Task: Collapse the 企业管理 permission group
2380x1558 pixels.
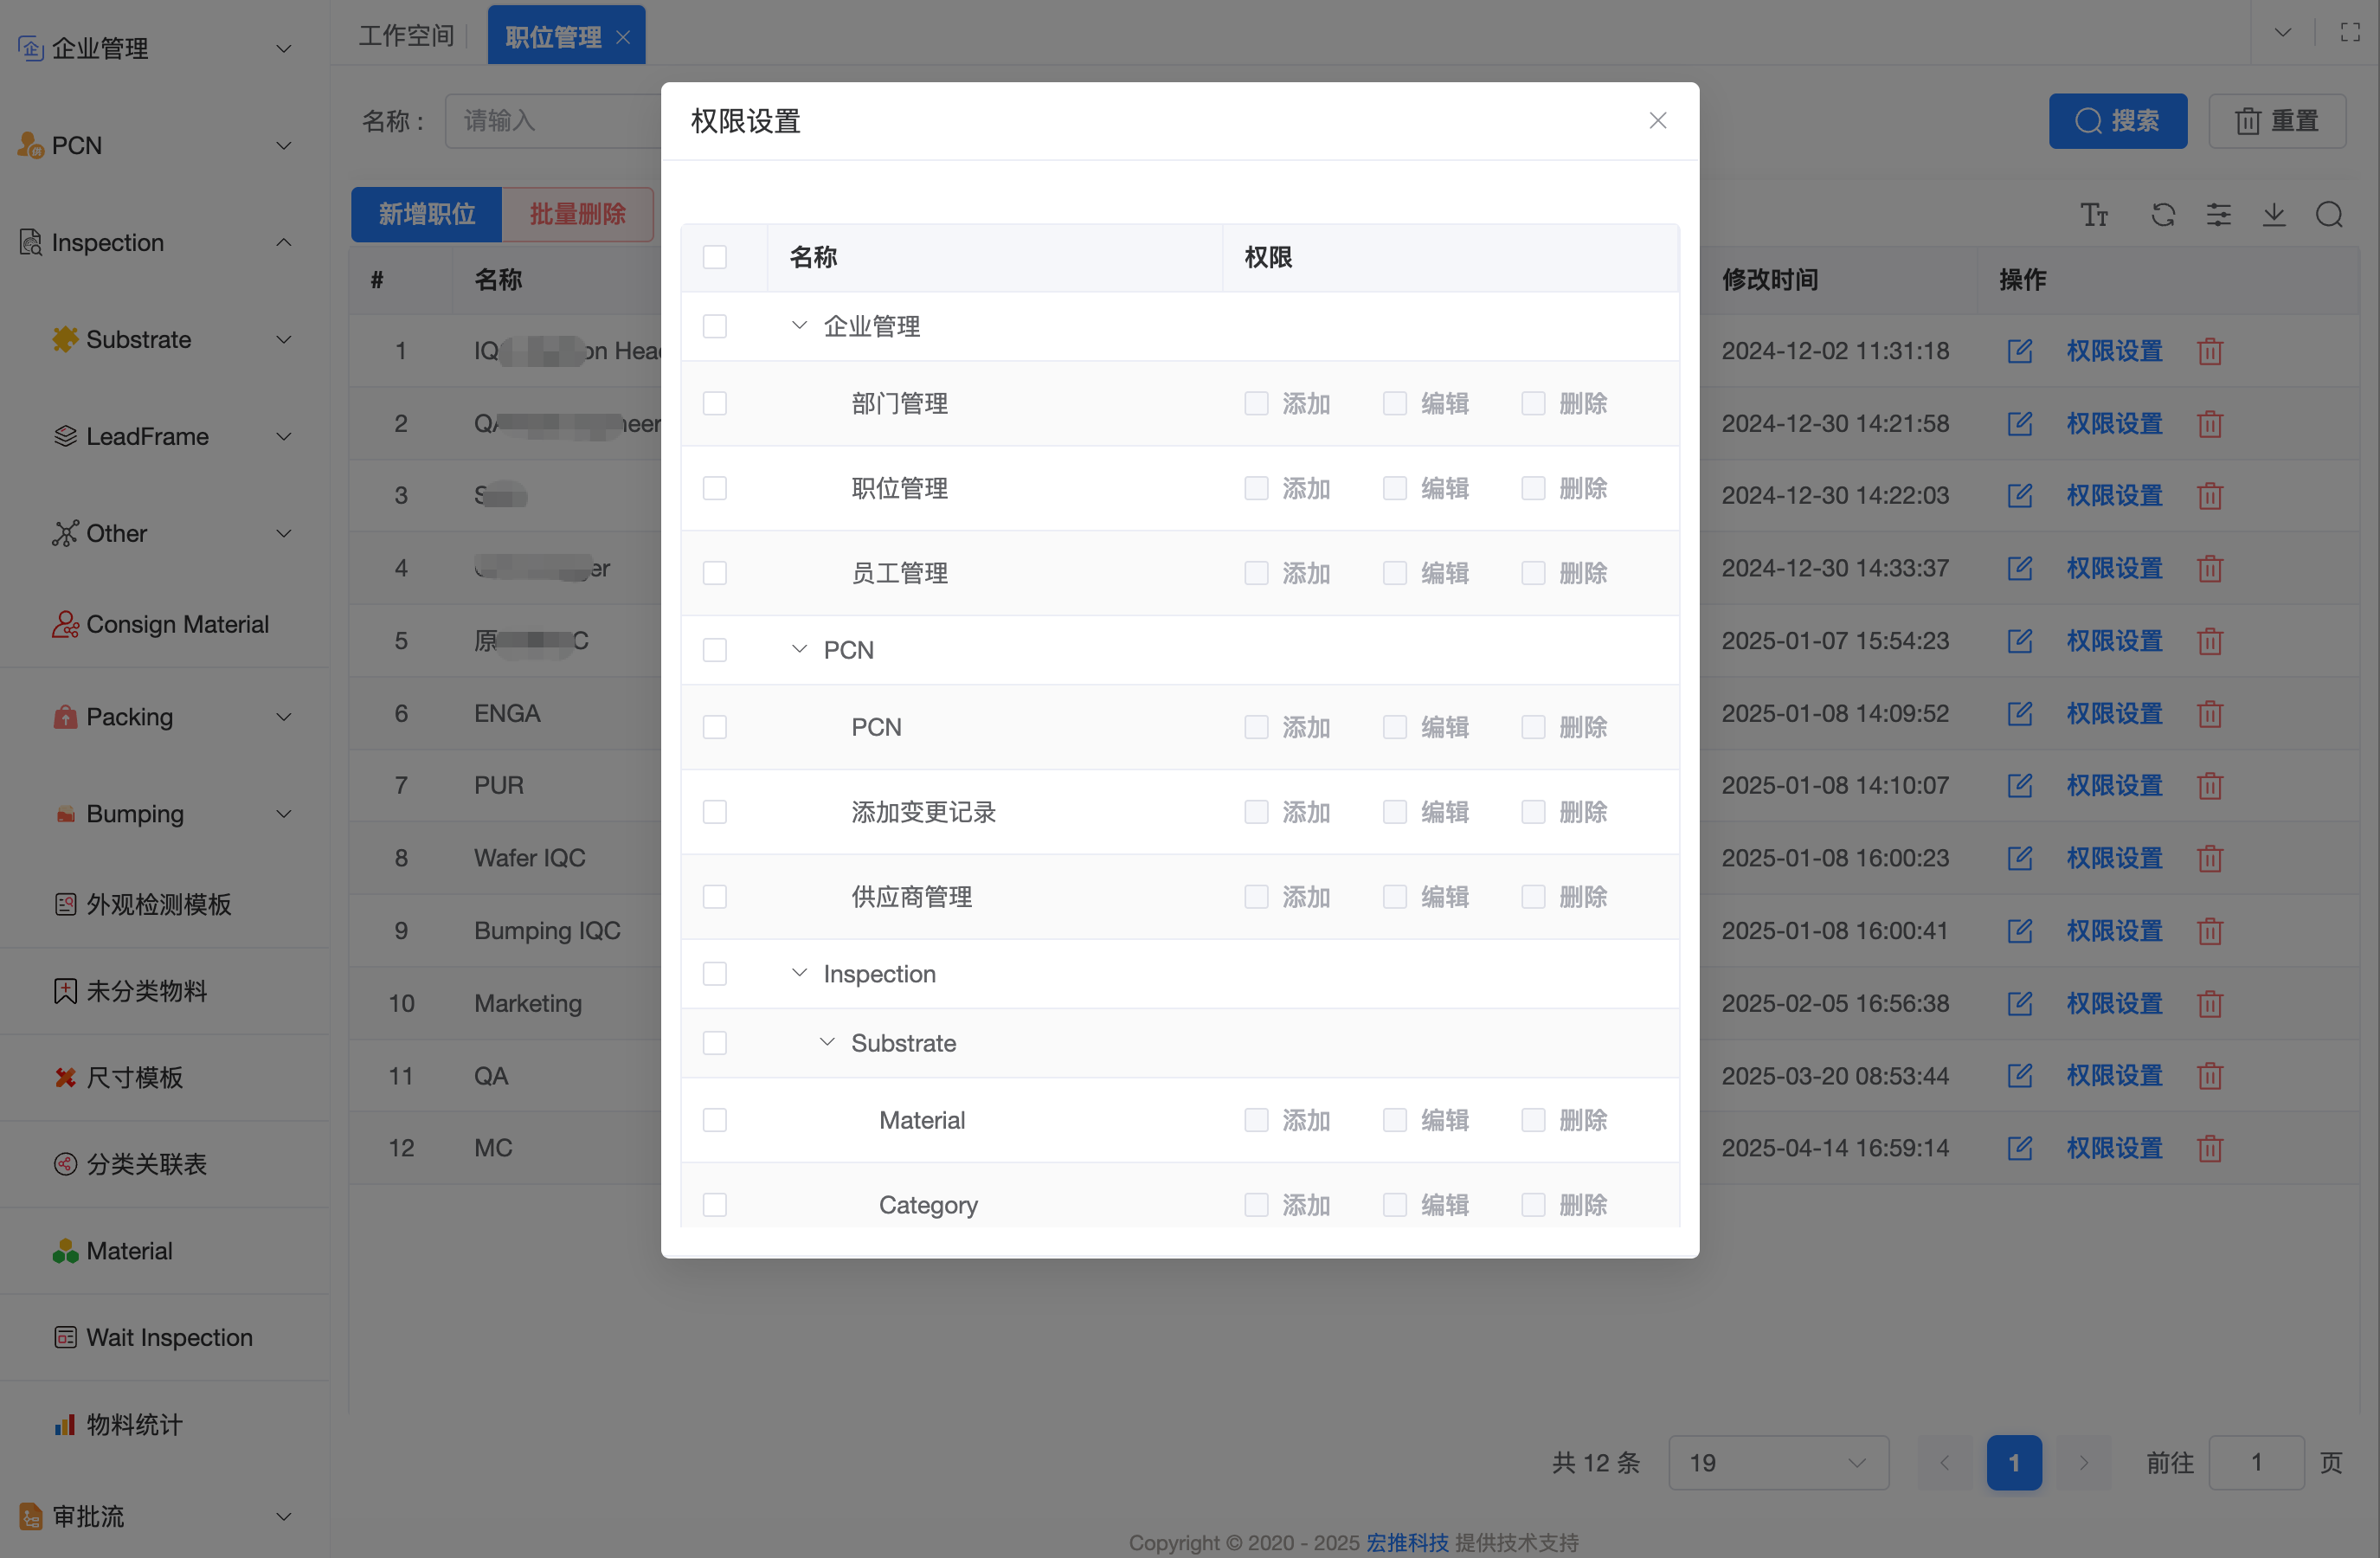Action: (x=798, y=325)
